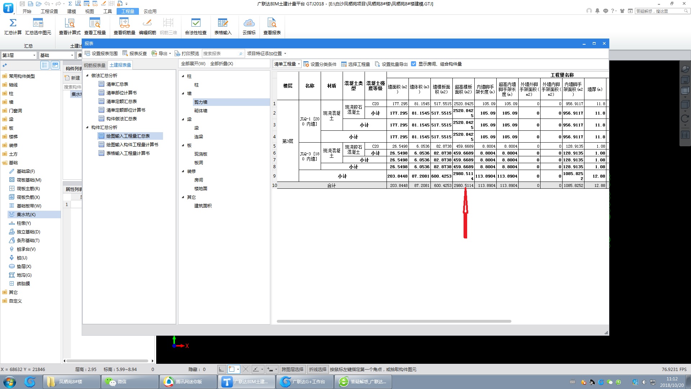Click 折线选择 status bar button

tap(317, 370)
